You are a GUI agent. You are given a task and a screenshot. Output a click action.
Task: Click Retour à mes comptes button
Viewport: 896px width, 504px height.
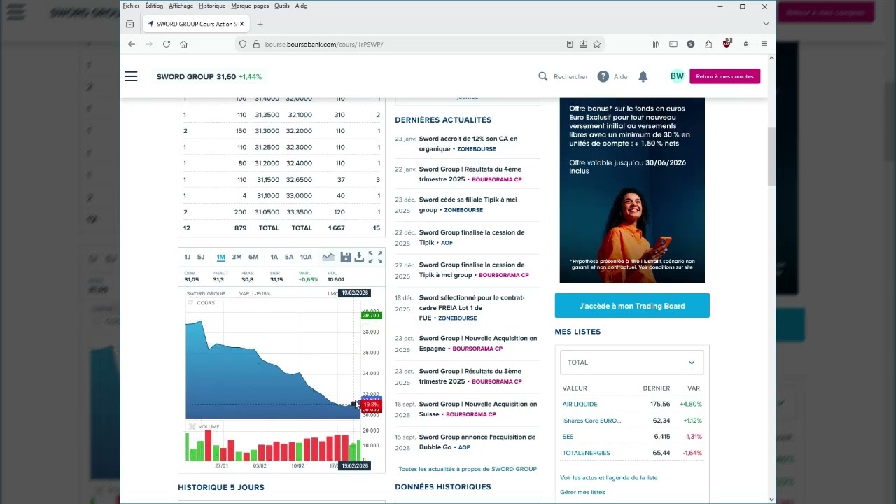724,76
